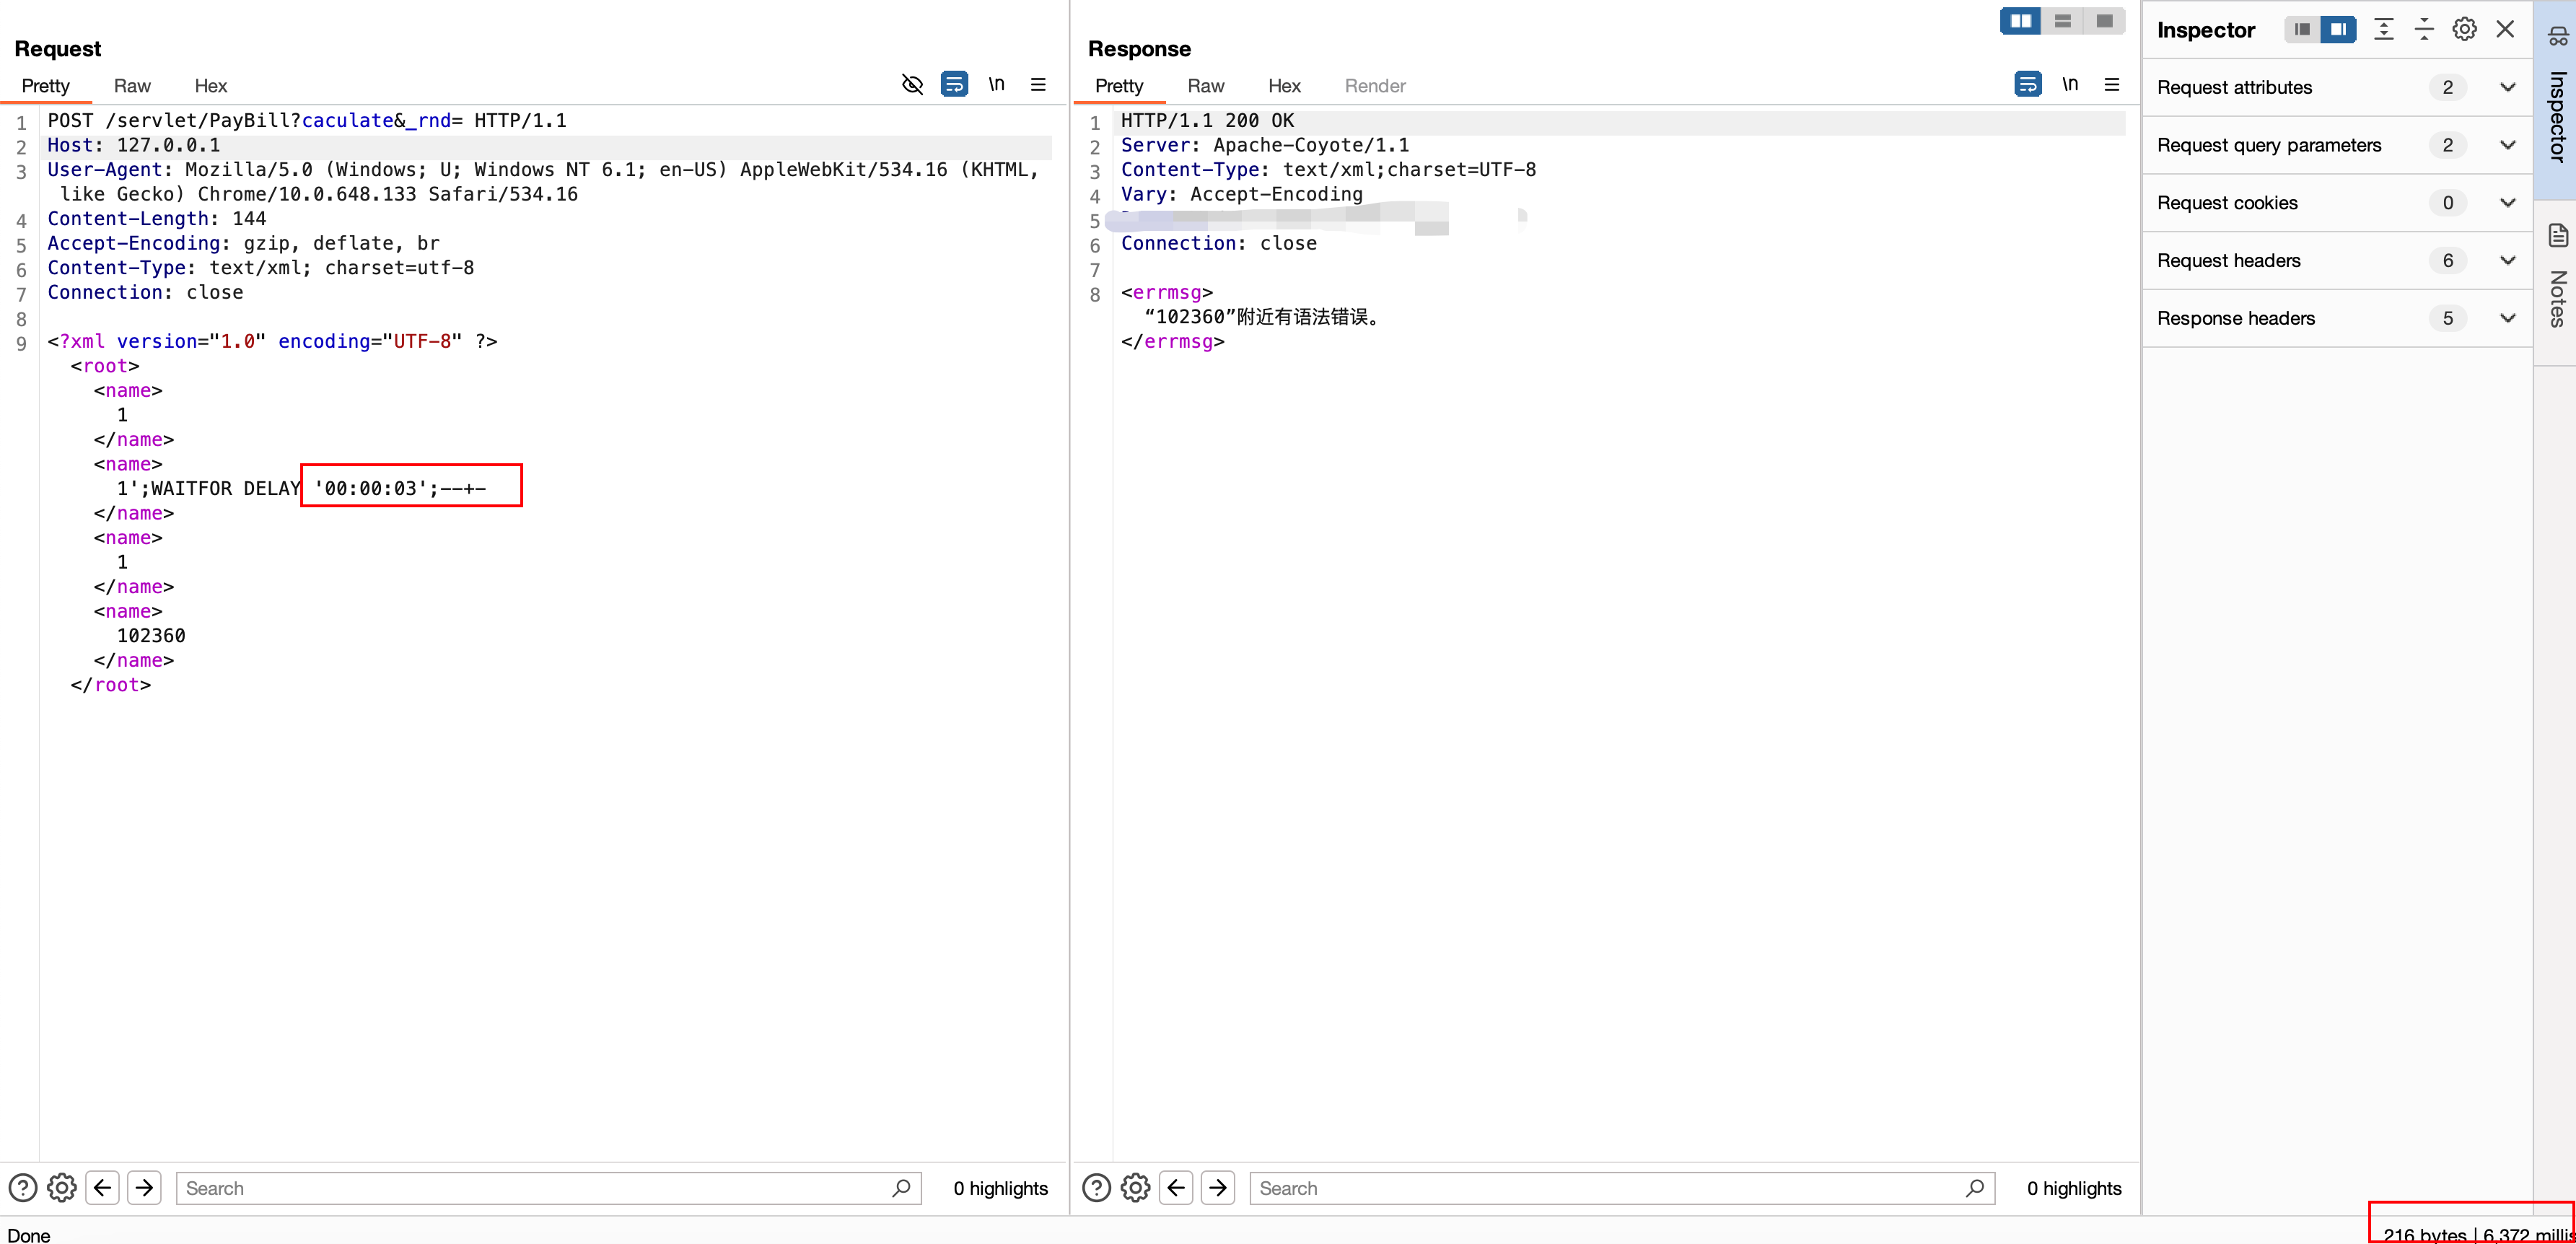The height and width of the screenshot is (1244, 2576).
Task: Toggle newline display in Request panel
Action: (x=997, y=84)
